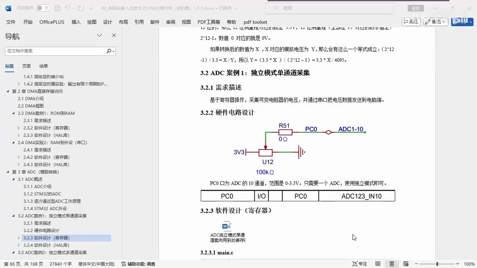Click the ADC circuit schematic image

tap(300, 149)
